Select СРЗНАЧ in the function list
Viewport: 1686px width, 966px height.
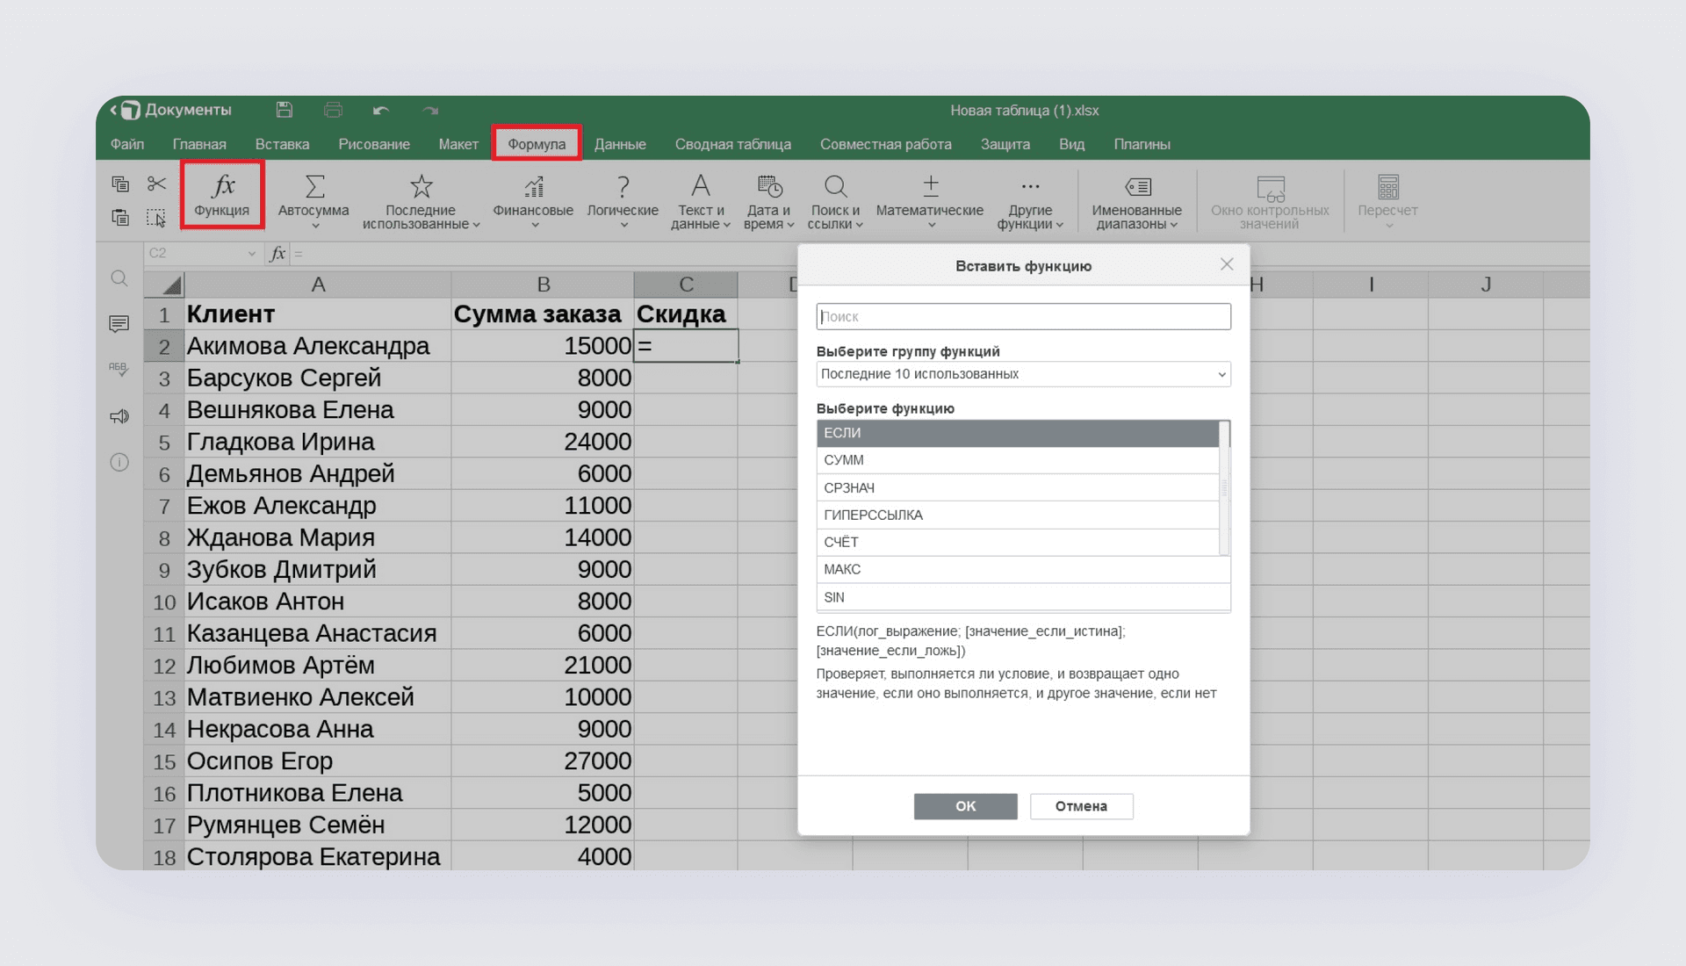point(1018,487)
